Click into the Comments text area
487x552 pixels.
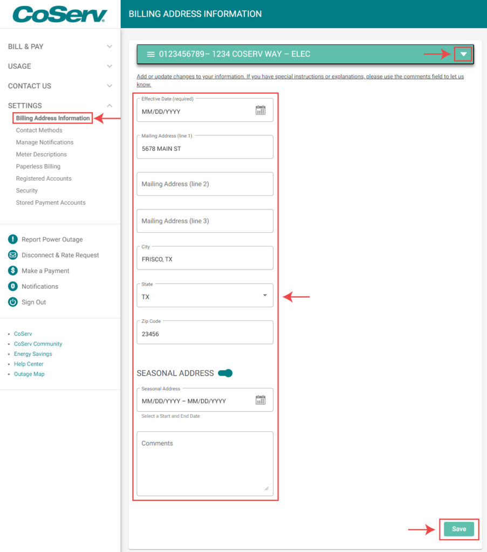tap(205, 464)
